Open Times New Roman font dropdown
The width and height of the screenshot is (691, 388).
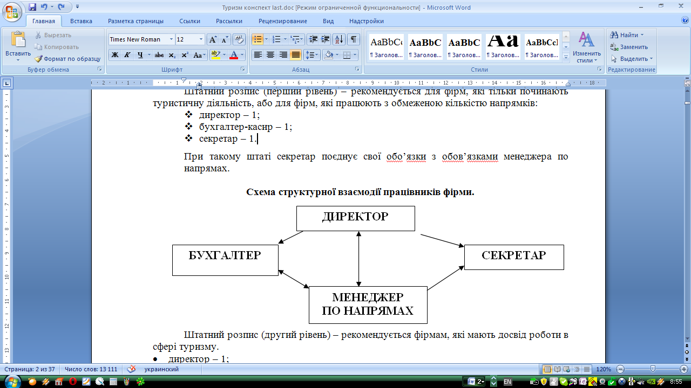(x=171, y=39)
